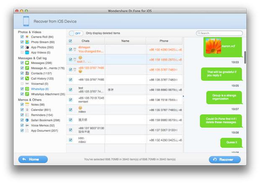Uncheck the Camera Roll checkbox
The width and height of the screenshot is (260, 184).
tap(22, 36)
